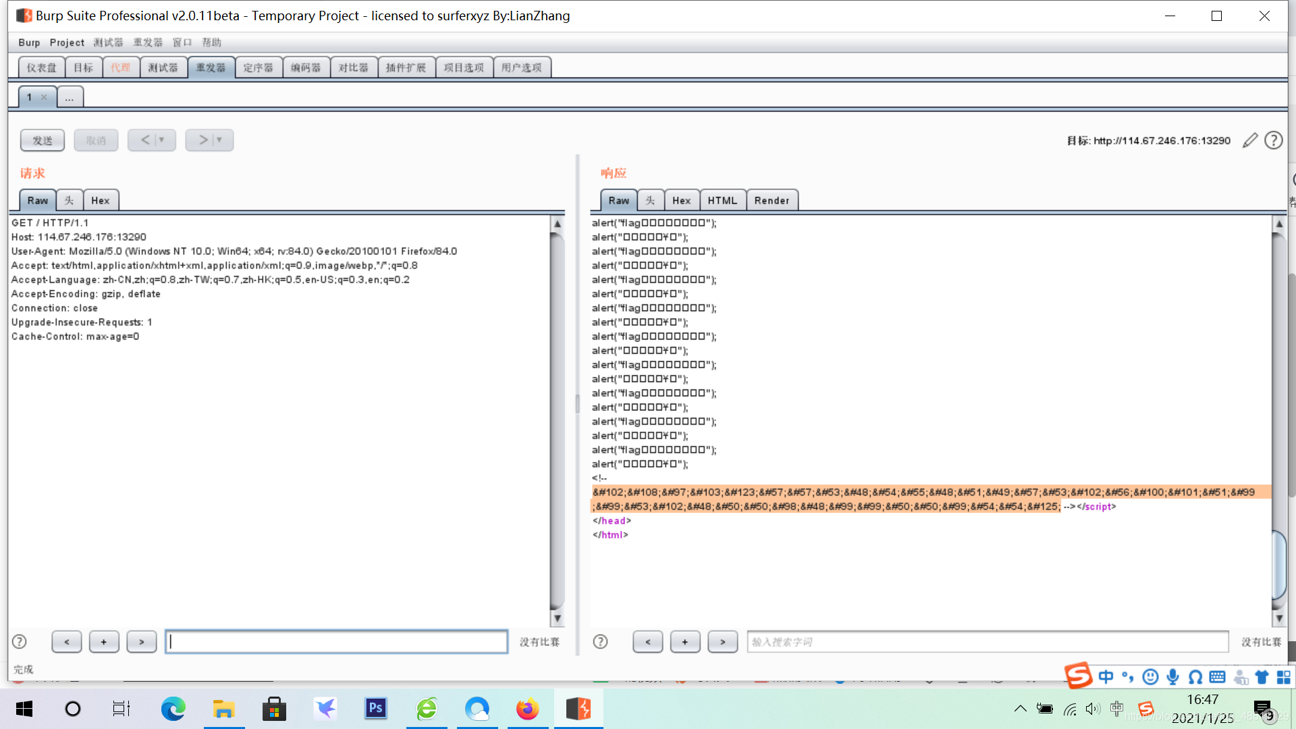Open the Project menu

(x=67, y=43)
